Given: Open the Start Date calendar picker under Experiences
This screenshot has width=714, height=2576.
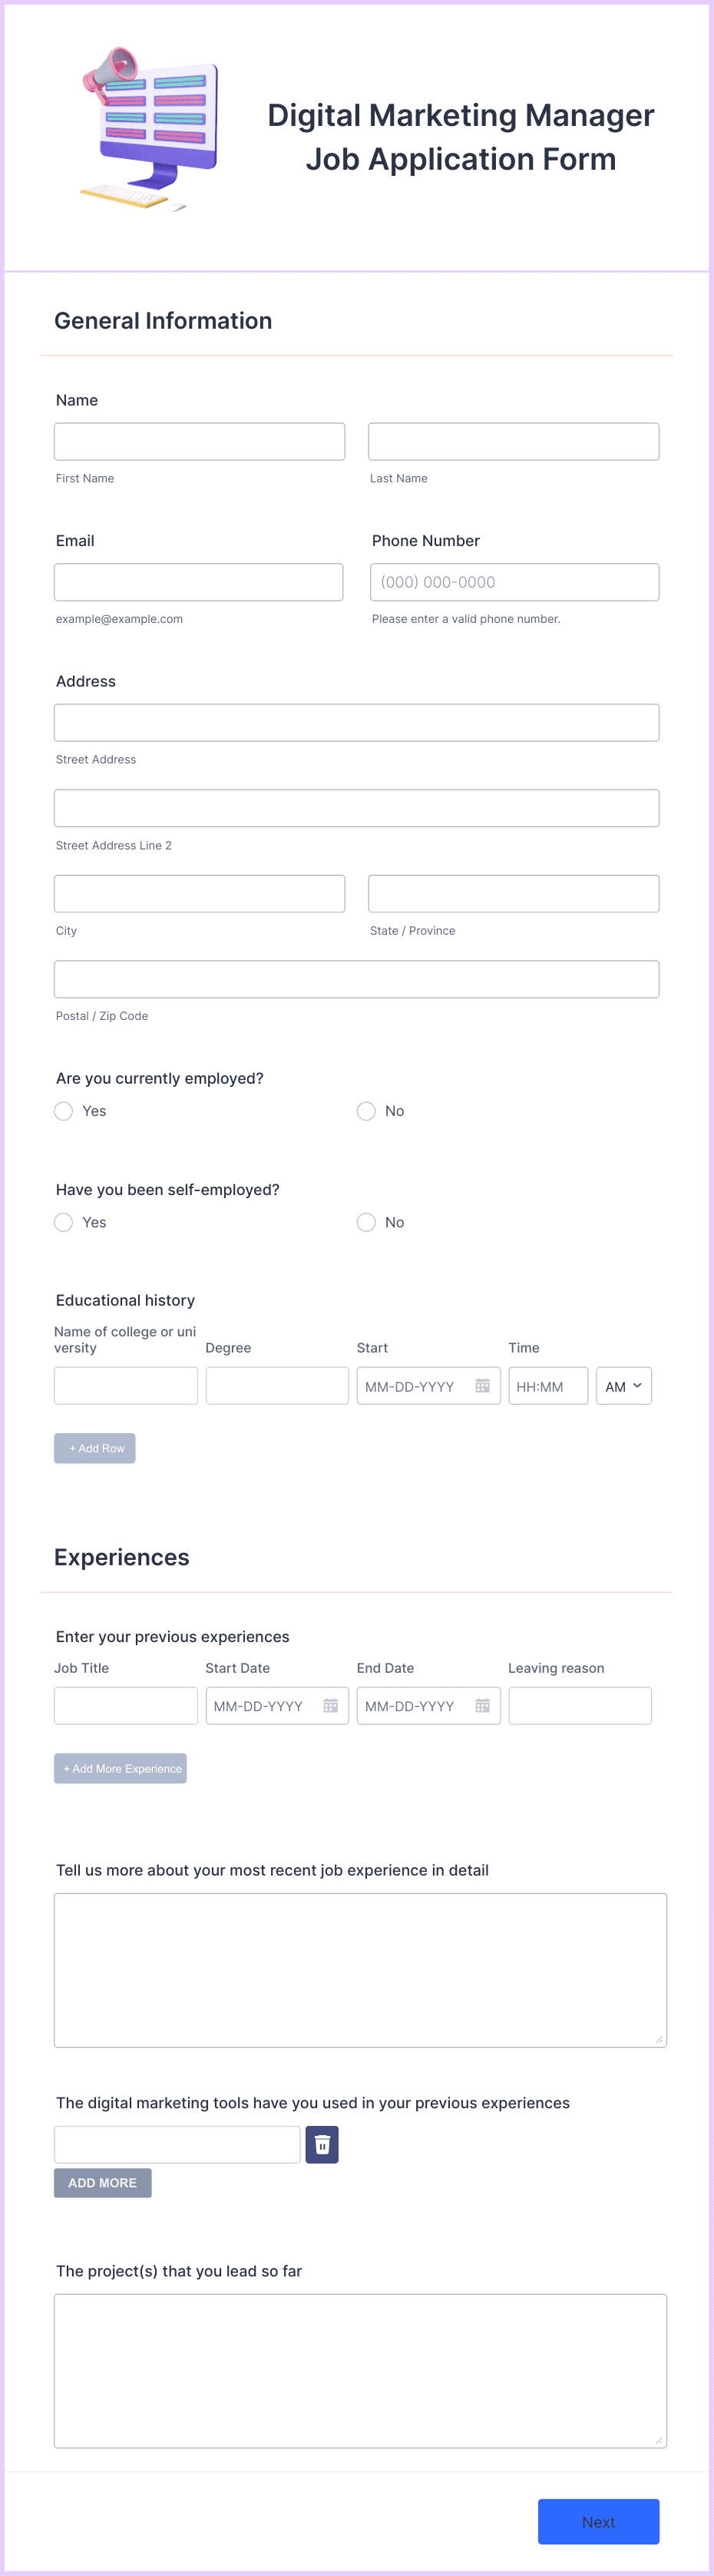Looking at the screenshot, I should 331,1705.
